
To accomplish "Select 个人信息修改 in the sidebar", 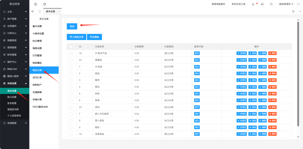I will click(15, 116).
